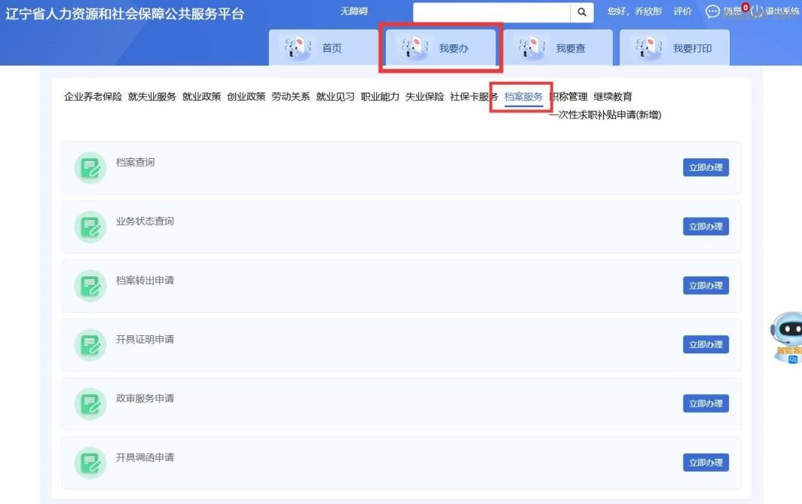
Task: Click the search magnifier icon
Action: click(x=581, y=12)
